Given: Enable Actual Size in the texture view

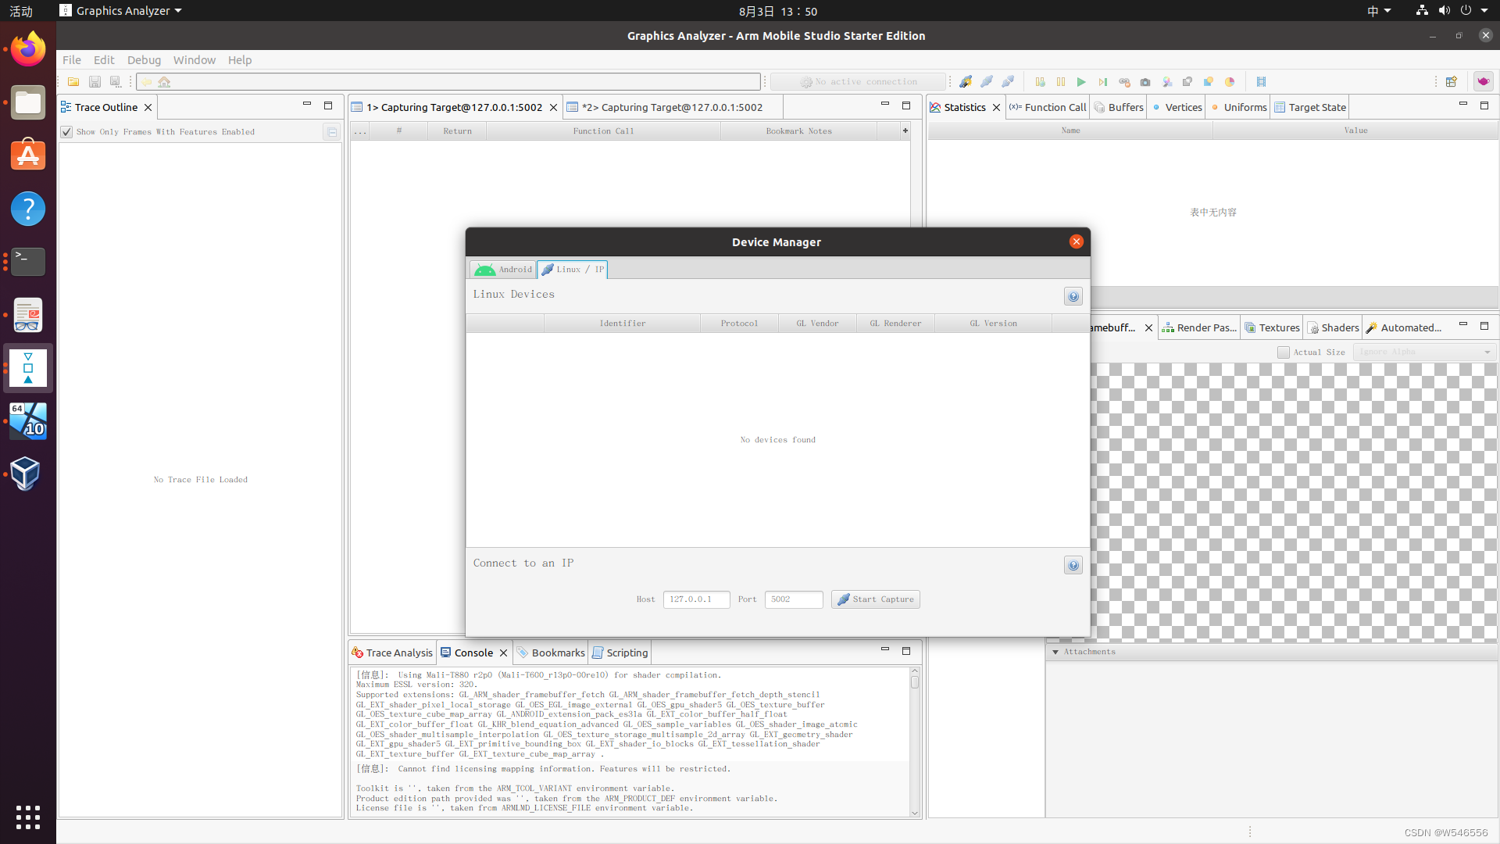Looking at the screenshot, I should tap(1282, 352).
